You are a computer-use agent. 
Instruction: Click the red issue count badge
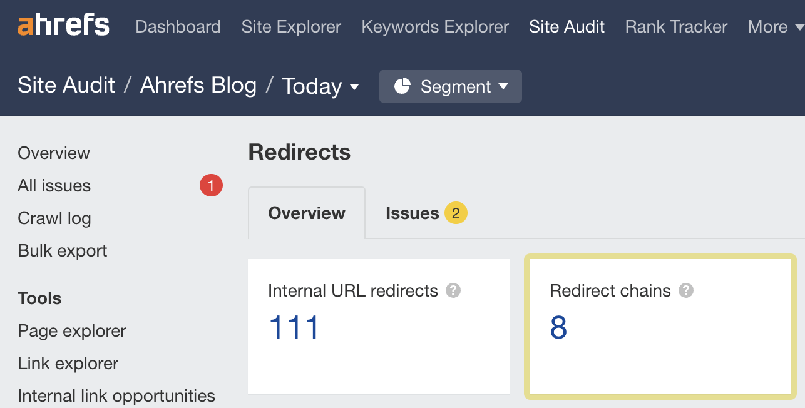tap(211, 185)
